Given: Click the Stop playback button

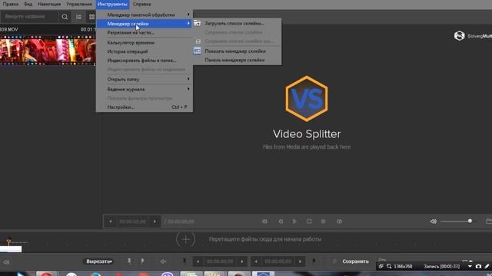Looking at the screenshot, I should pos(309,222).
